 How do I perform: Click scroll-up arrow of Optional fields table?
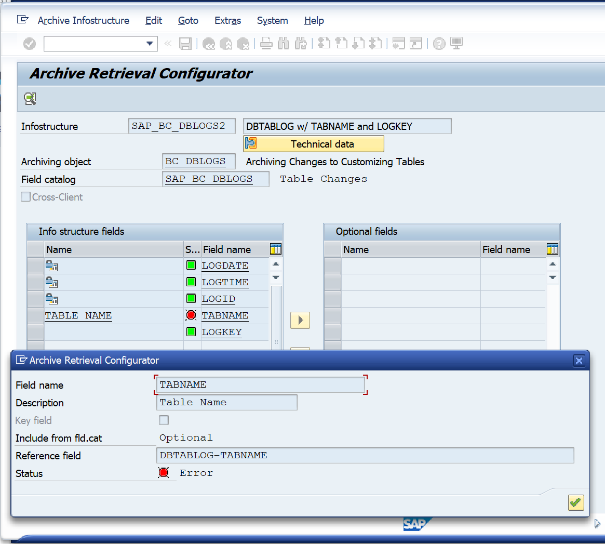pyautogui.click(x=553, y=264)
